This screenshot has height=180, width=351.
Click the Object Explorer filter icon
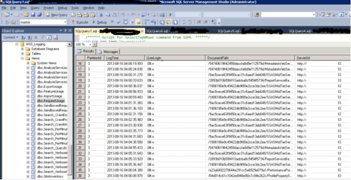[x=43, y=37]
